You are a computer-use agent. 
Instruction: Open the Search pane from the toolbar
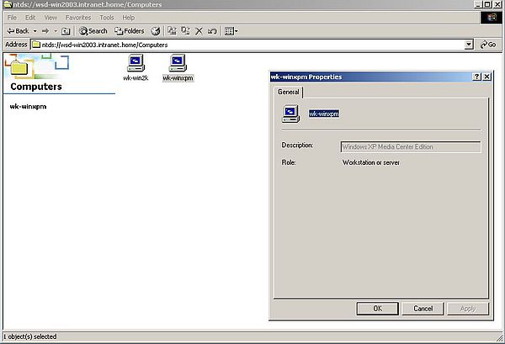93,31
